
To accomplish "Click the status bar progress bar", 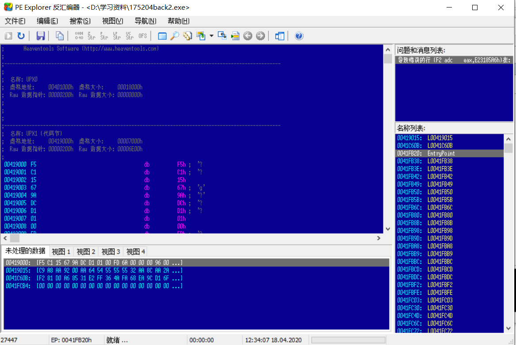I will pos(348,340).
